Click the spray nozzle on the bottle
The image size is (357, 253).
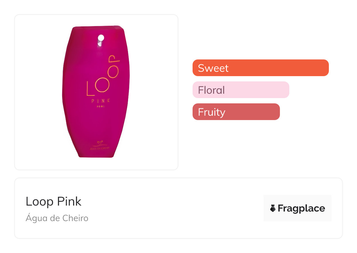click(101, 40)
